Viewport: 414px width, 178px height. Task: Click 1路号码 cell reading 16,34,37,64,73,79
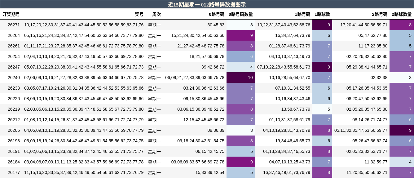point(293,35)
